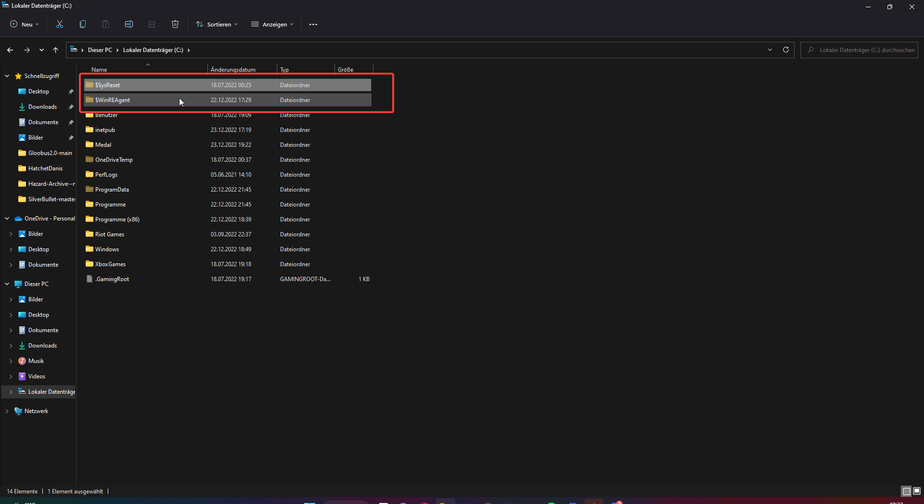
Task: Expand Lokaler Datenträger in sidebar
Action: (11, 392)
